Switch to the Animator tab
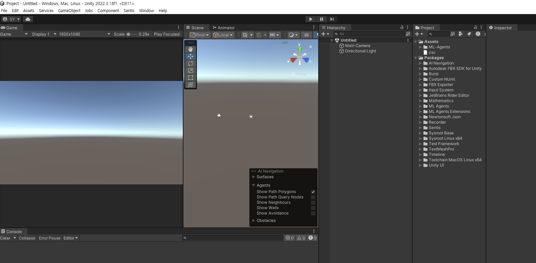 click(223, 28)
